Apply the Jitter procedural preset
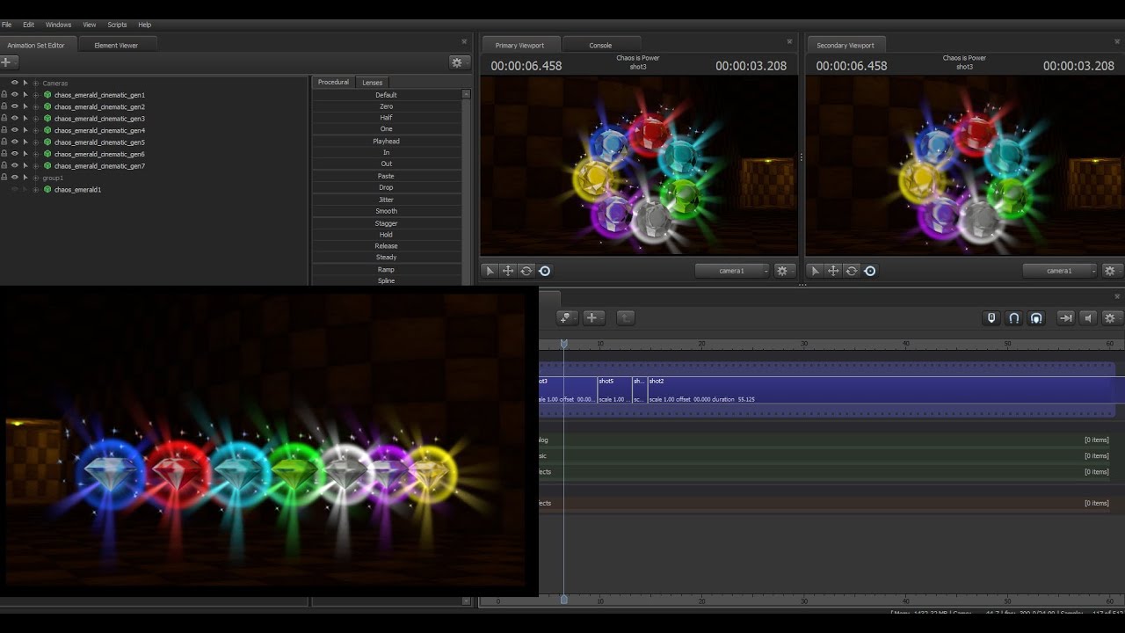The width and height of the screenshot is (1125, 633). pos(386,200)
